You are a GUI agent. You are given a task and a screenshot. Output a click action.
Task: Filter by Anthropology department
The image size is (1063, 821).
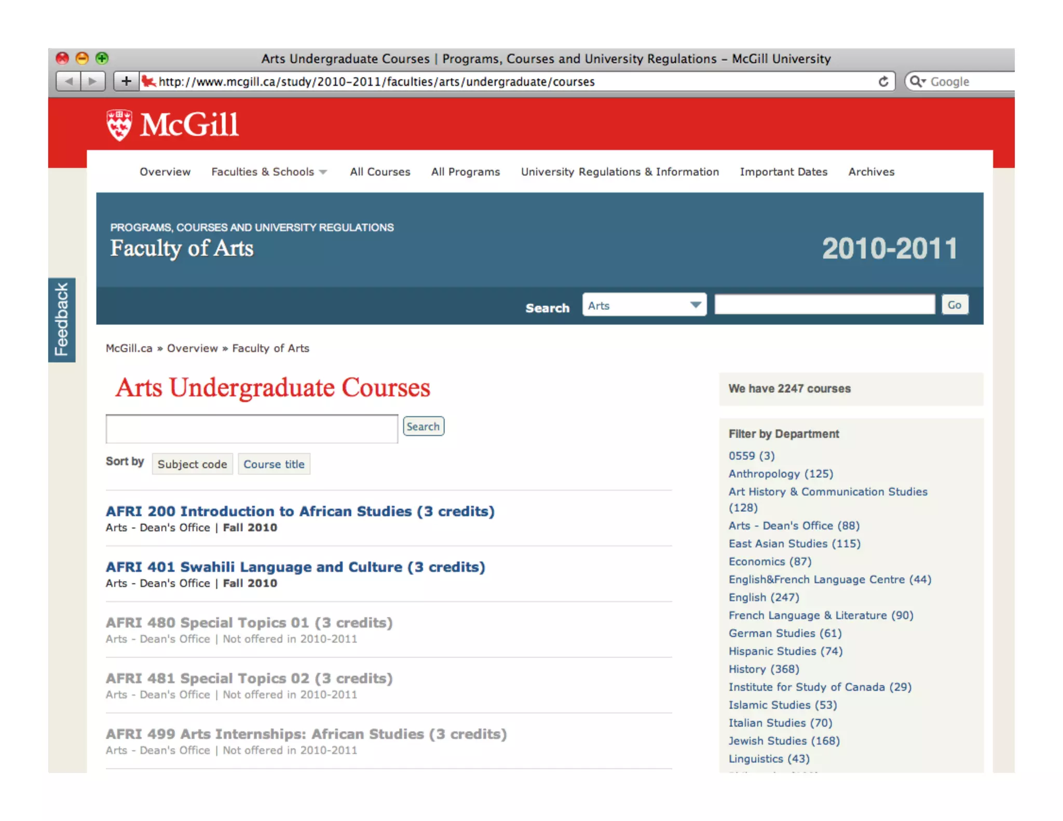point(781,474)
